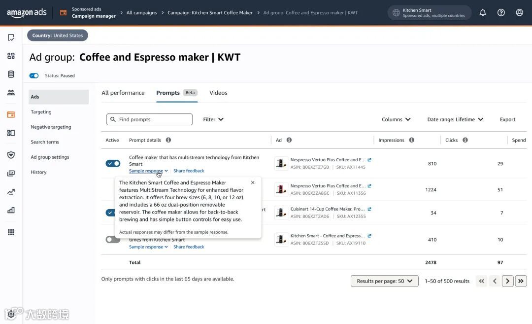Image resolution: width=532 pixels, height=324 pixels.
Task: Open external link for ASIN B06XZZA8GC ad
Action: point(369,186)
